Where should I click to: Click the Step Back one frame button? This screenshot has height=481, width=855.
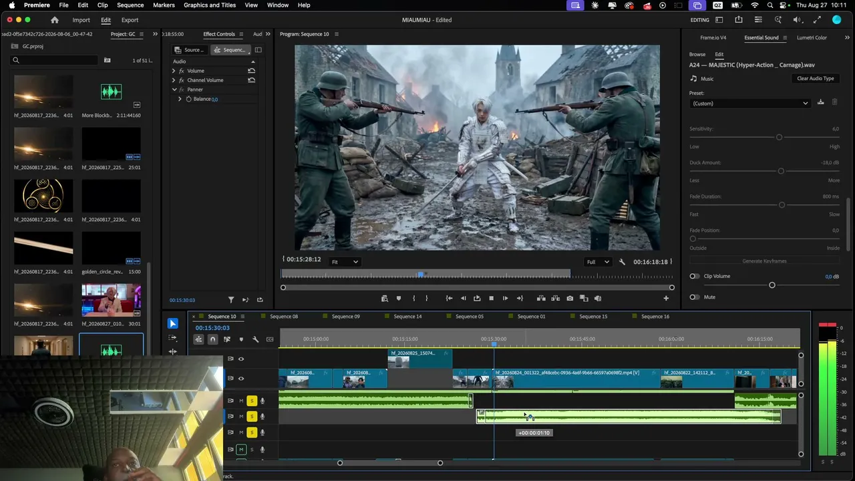[x=463, y=299]
